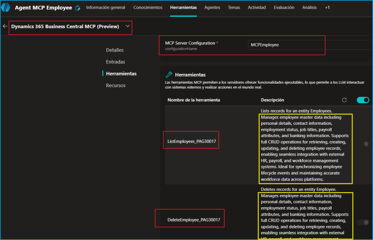373x240 pixels.
Task: Open the Información general tab
Action: point(106,8)
